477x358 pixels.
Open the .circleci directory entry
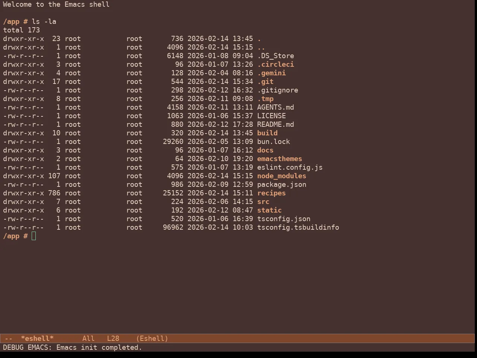(x=275, y=65)
